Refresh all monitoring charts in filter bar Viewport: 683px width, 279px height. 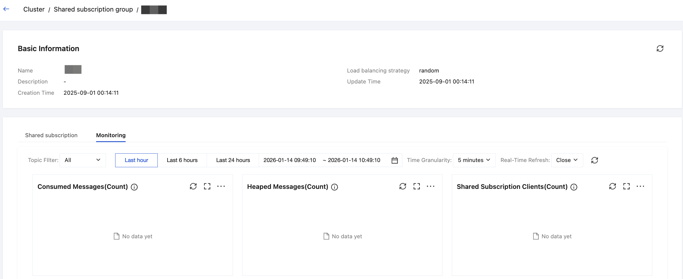tap(594, 160)
